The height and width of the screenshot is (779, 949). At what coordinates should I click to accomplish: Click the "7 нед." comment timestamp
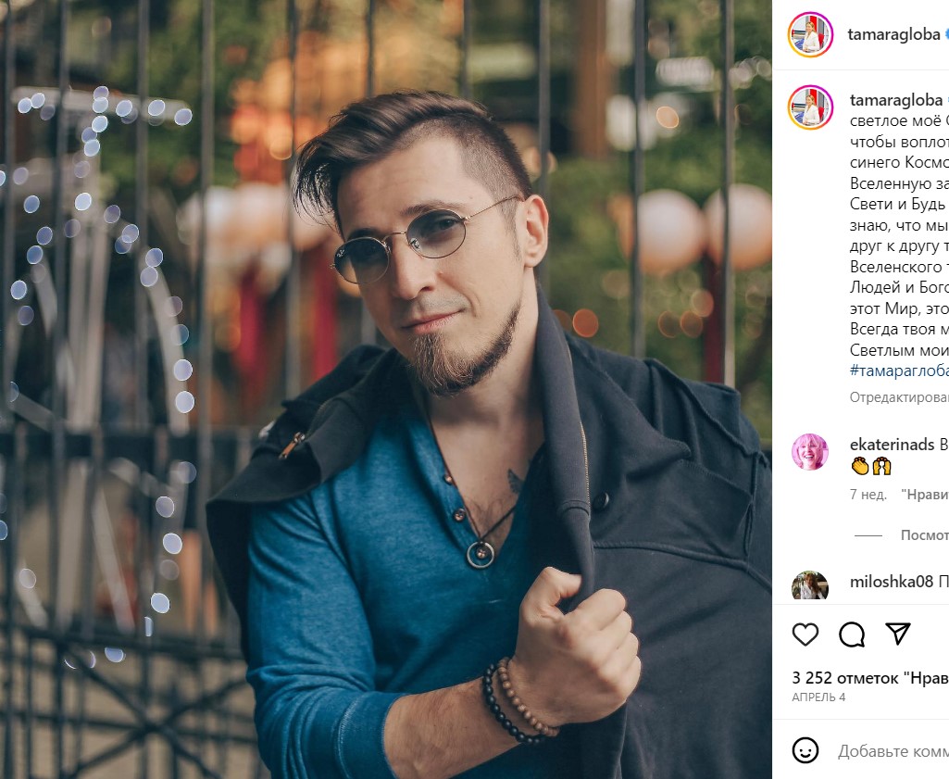[868, 495]
